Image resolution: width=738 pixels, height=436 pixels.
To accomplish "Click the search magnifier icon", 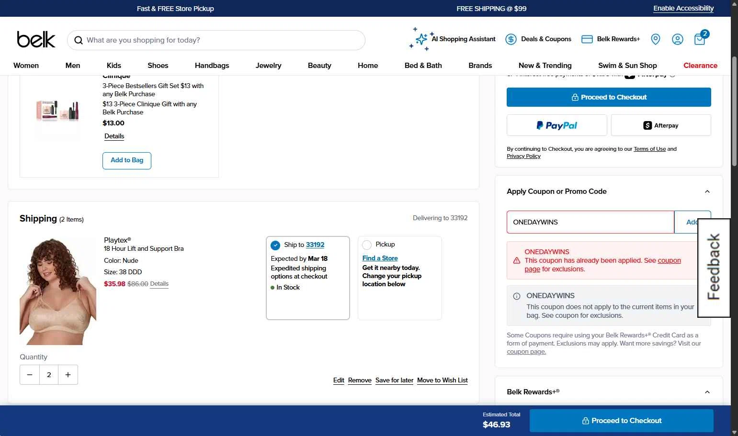I will (x=79, y=40).
